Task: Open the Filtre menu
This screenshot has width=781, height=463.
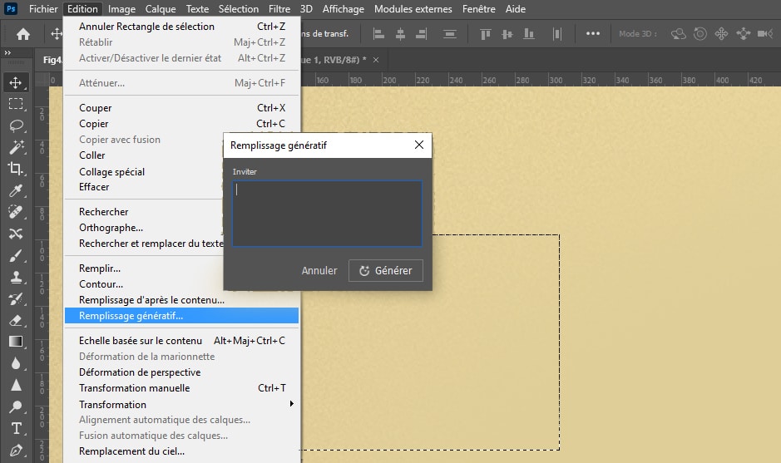Action: click(279, 8)
